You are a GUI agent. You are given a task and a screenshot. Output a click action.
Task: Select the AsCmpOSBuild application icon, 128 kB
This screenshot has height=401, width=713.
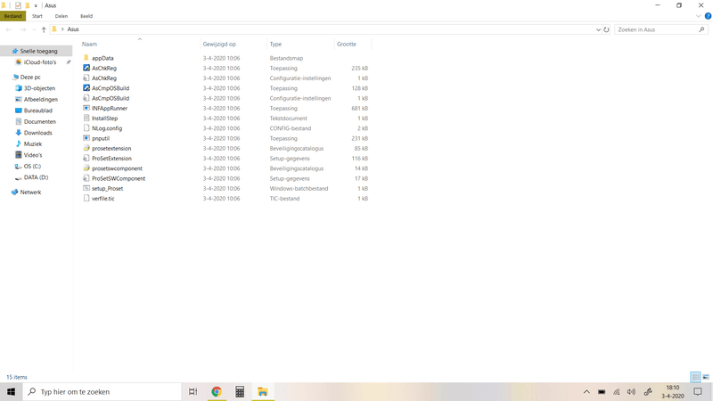pos(86,87)
